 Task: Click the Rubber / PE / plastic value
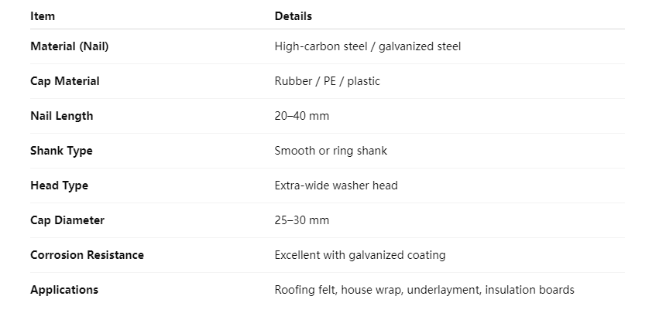pyautogui.click(x=327, y=81)
